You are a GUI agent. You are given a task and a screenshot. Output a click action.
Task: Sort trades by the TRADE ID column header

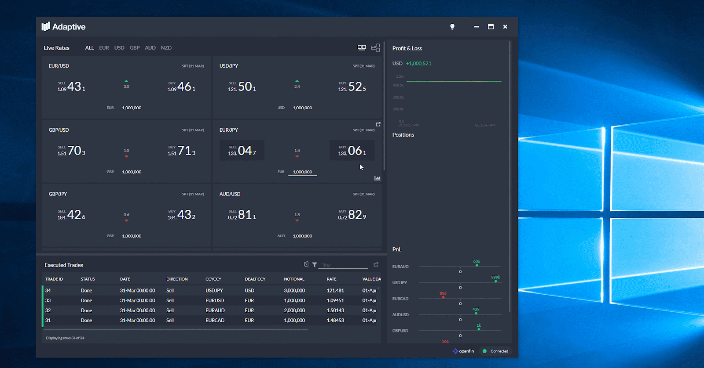coord(54,279)
